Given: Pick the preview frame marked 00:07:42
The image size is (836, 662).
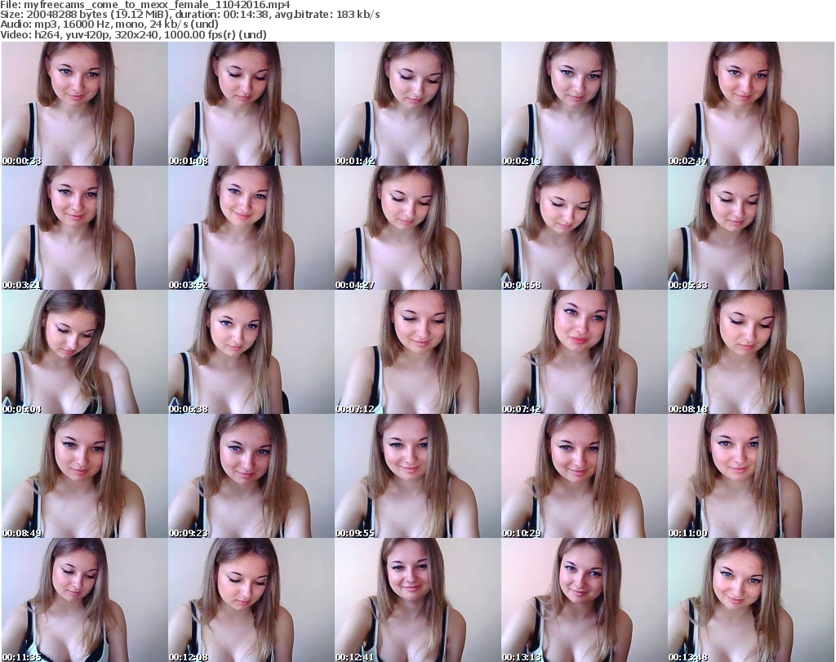Looking at the screenshot, I should pos(584,352).
